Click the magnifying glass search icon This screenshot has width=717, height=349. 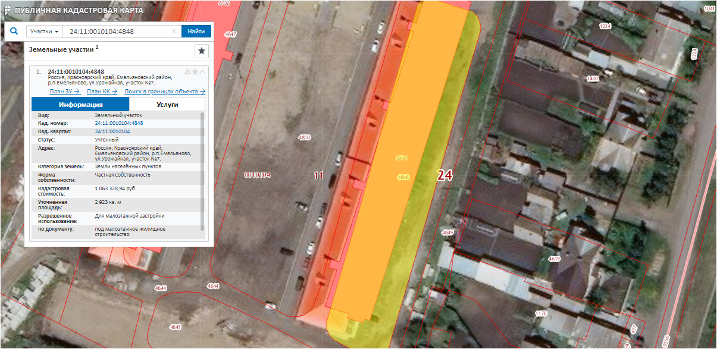[14, 32]
